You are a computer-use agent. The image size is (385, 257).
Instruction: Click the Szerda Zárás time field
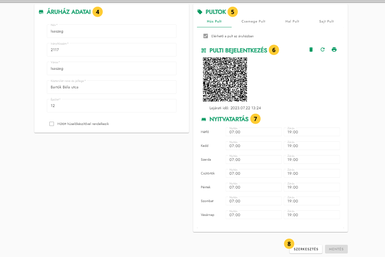click(312, 160)
